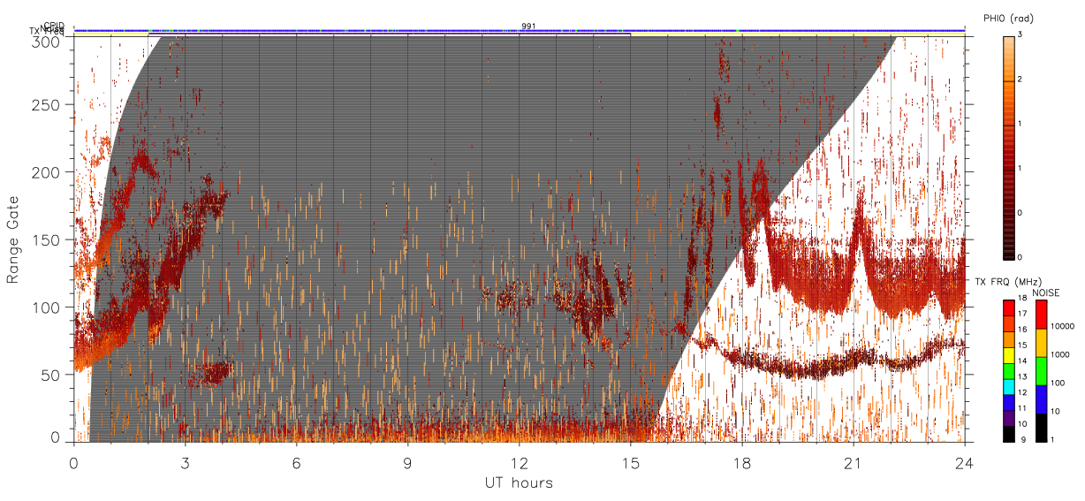Click the blue noise strip above the plot
The height and width of the screenshot is (501, 1085).
519,29
